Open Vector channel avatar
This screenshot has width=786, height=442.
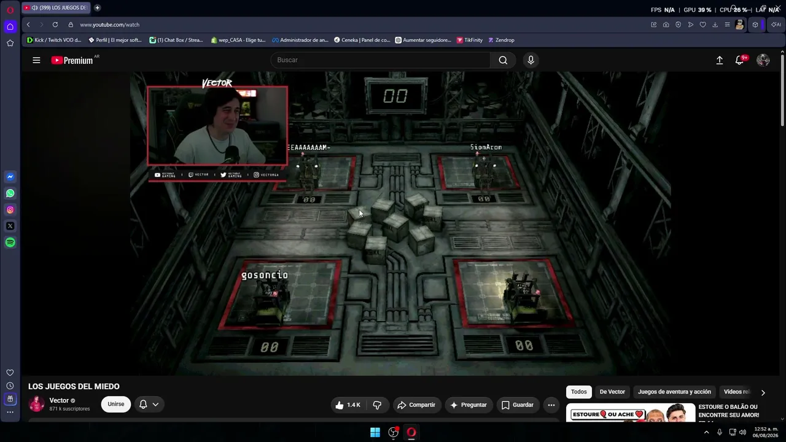pos(37,404)
